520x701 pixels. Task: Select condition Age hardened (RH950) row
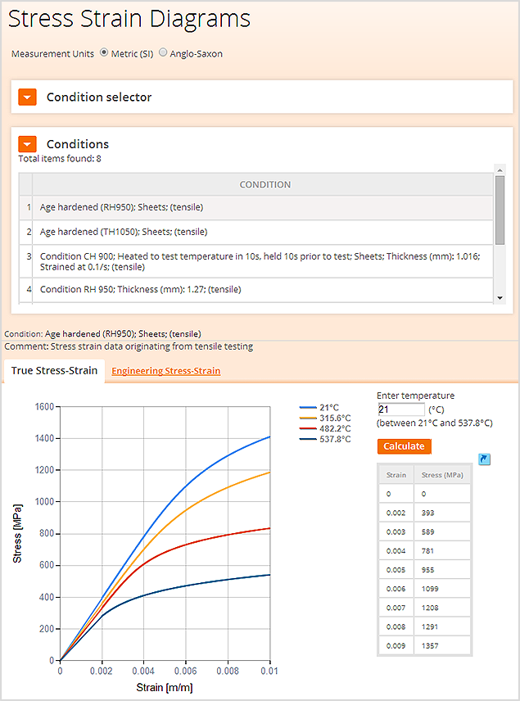pyautogui.click(x=256, y=207)
